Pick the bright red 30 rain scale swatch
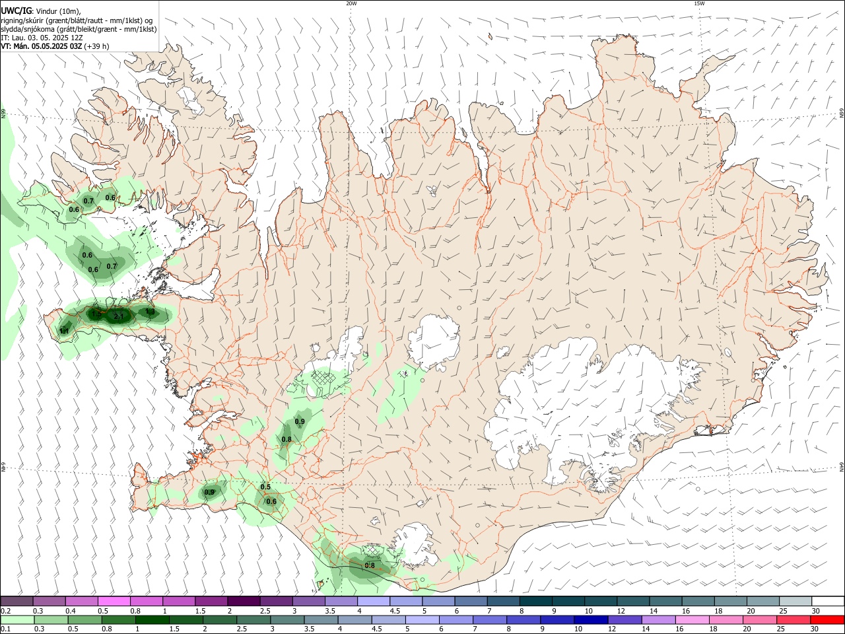This screenshot has width=845, height=634. (827, 619)
